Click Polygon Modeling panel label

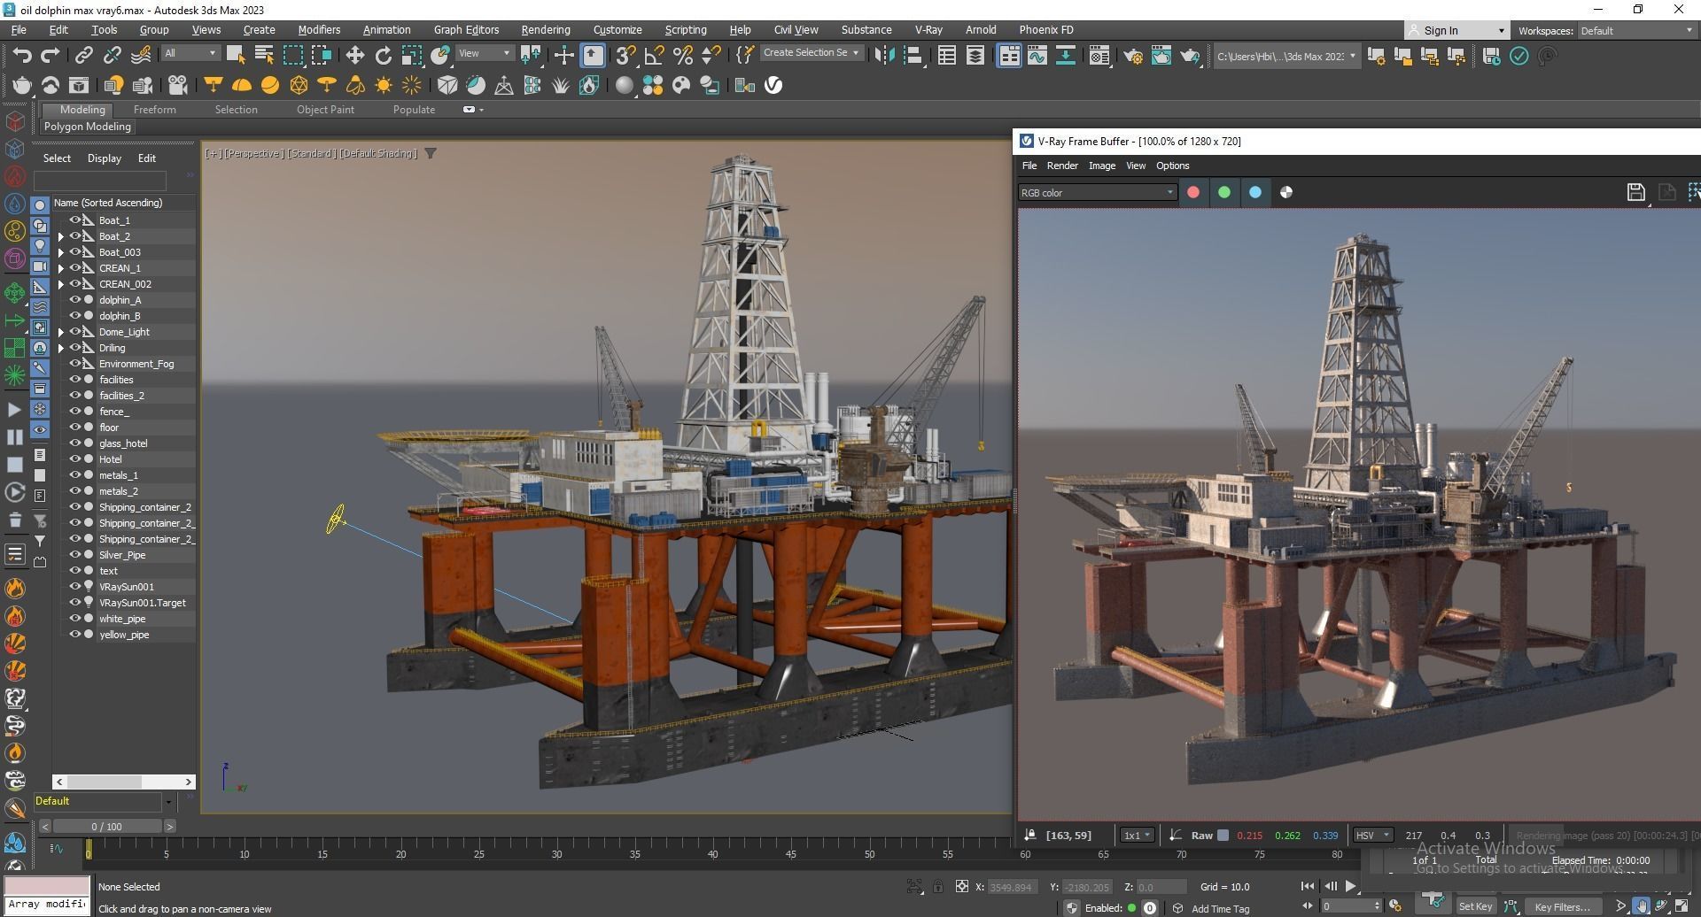87,127
